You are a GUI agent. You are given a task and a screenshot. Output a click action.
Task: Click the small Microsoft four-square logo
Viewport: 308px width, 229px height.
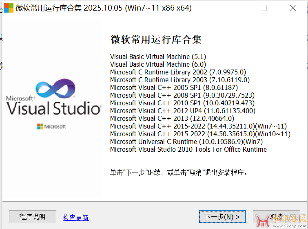(x=40, y=126)
